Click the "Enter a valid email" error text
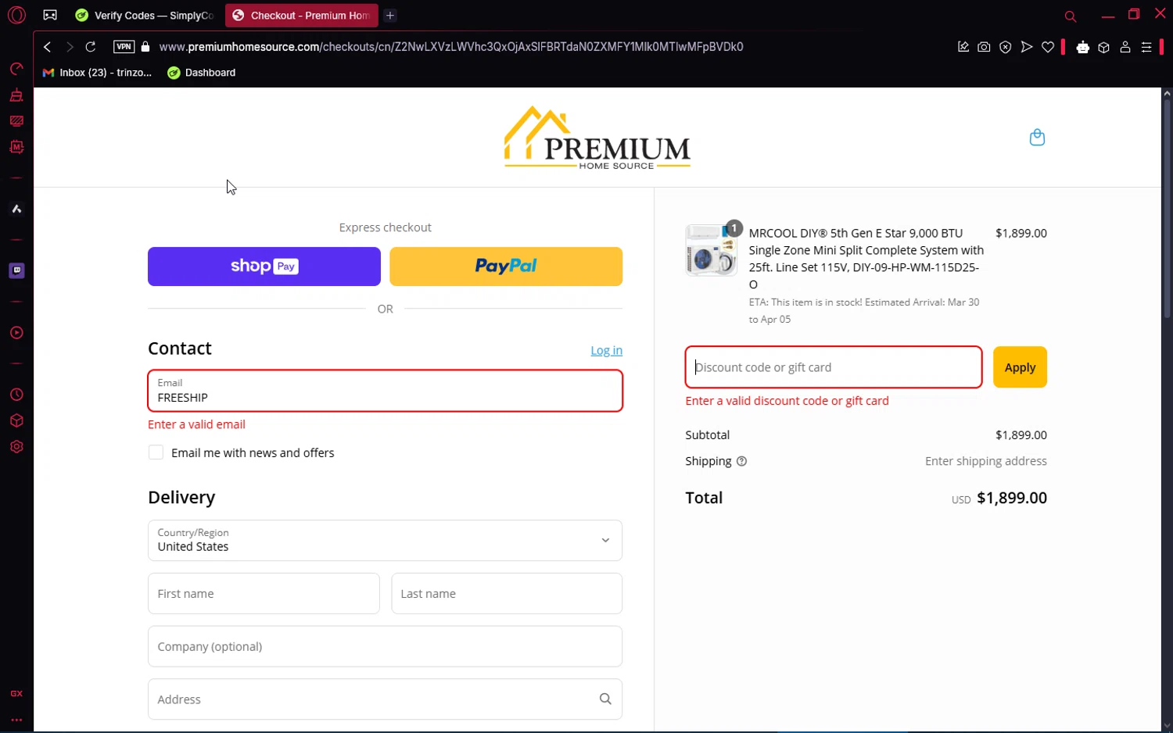 197,424
